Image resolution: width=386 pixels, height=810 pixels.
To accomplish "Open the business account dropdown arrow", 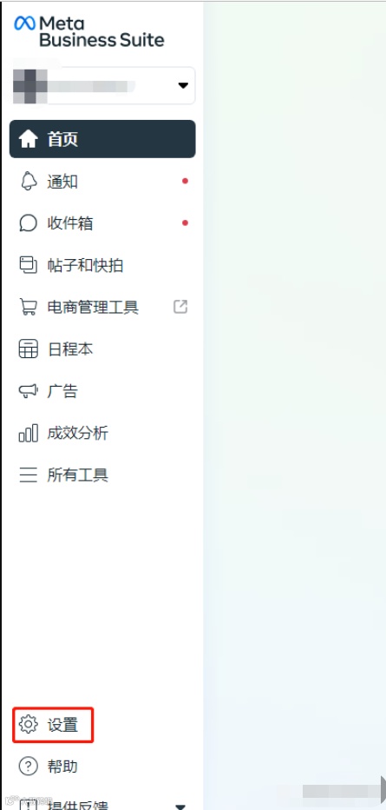I will [x=183, y=85].
